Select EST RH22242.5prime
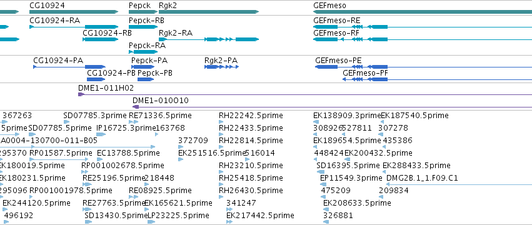 [251, 116]
